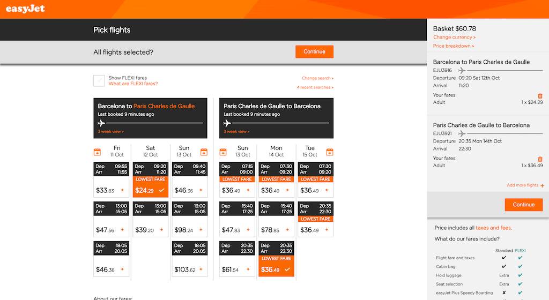Click Basket $60.78 heading
The image size is (549, 300).
(455, 29)
